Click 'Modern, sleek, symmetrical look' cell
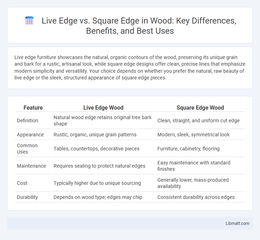 (193, 135)
